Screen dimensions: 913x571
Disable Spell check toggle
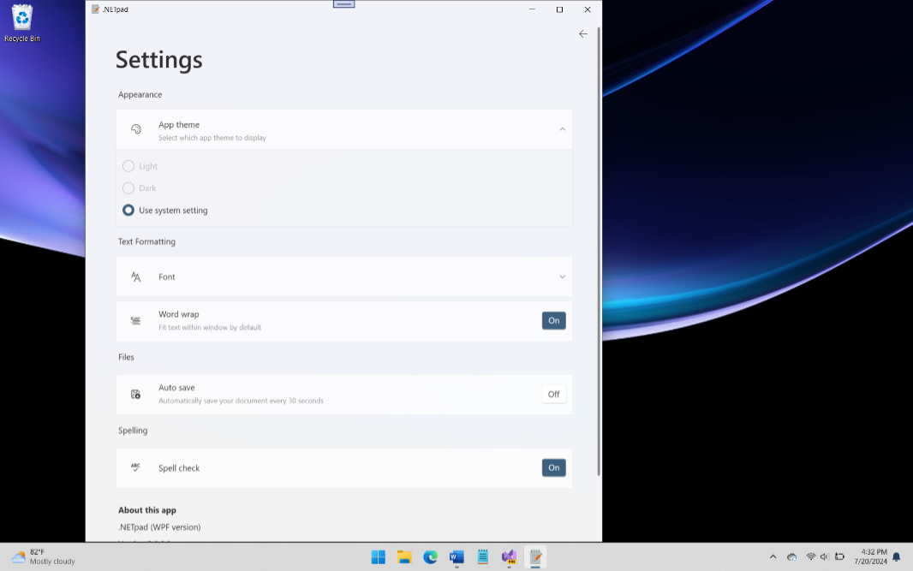pos(554,467)
